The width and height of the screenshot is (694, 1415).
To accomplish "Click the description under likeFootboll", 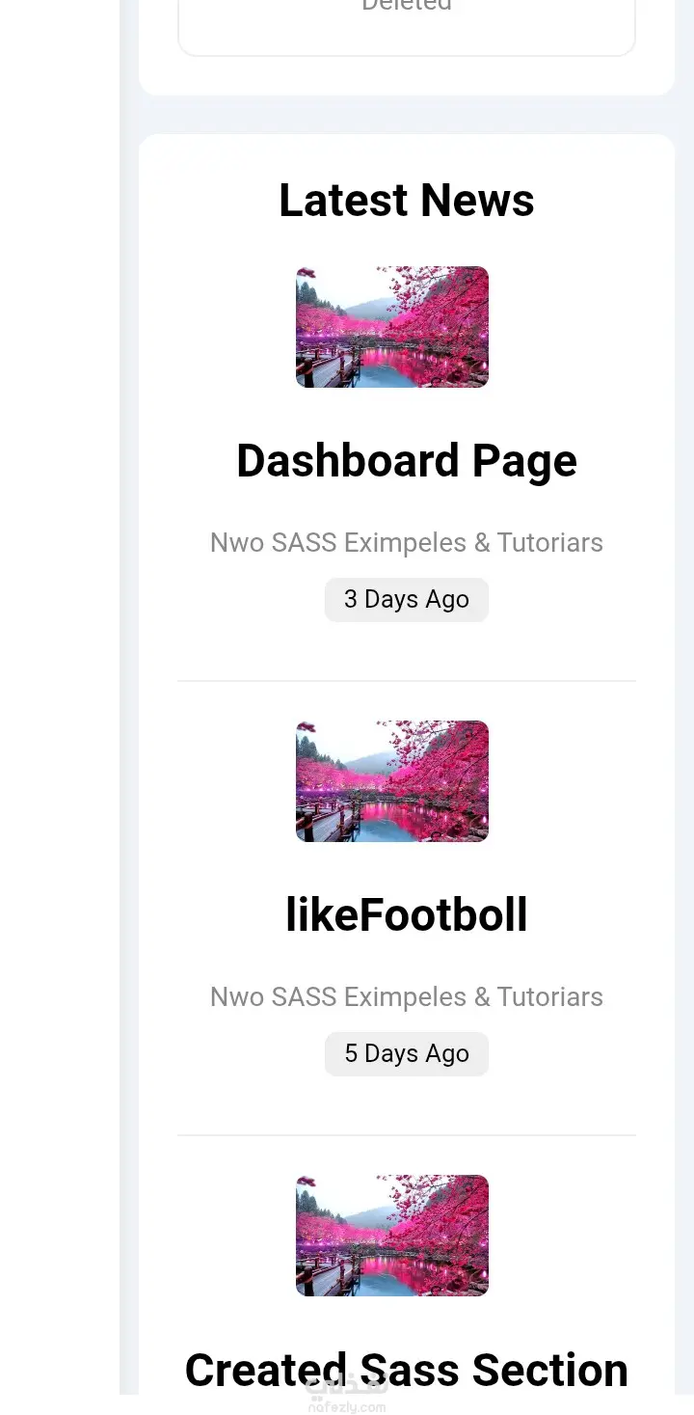I will [407, 997].
